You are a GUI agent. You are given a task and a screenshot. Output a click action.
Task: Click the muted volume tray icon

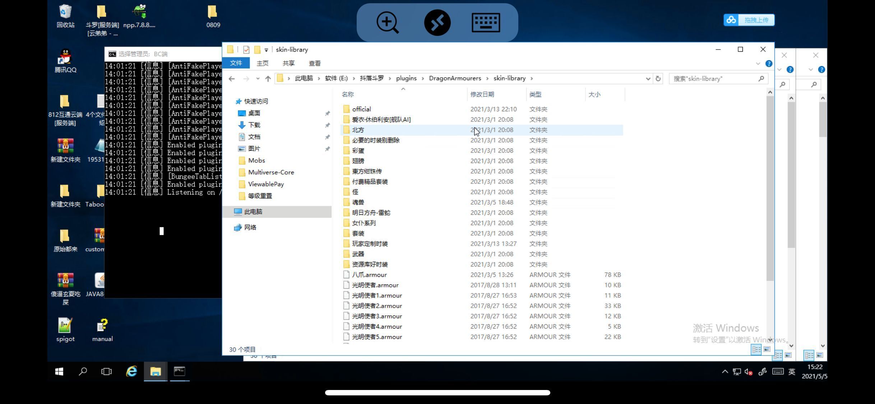click(x=749, y=372)
